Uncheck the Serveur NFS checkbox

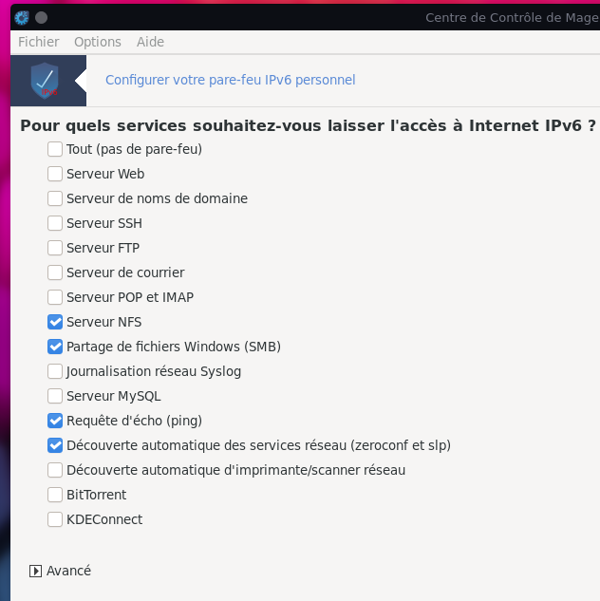(55, 322)
